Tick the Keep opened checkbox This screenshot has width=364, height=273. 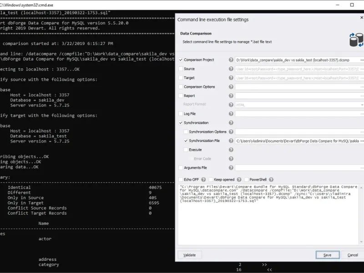pyautogui.click(x=211, y=179)
